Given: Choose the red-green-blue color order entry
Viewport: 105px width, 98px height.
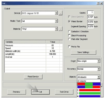Looking at the screenshot, I should pos(89,84).
